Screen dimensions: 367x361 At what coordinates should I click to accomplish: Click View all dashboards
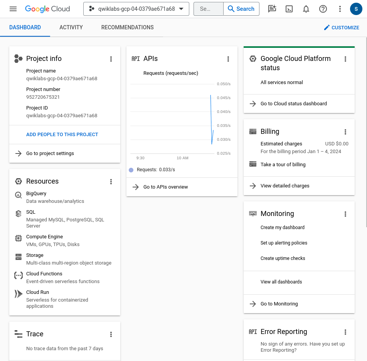coord(281,282)
